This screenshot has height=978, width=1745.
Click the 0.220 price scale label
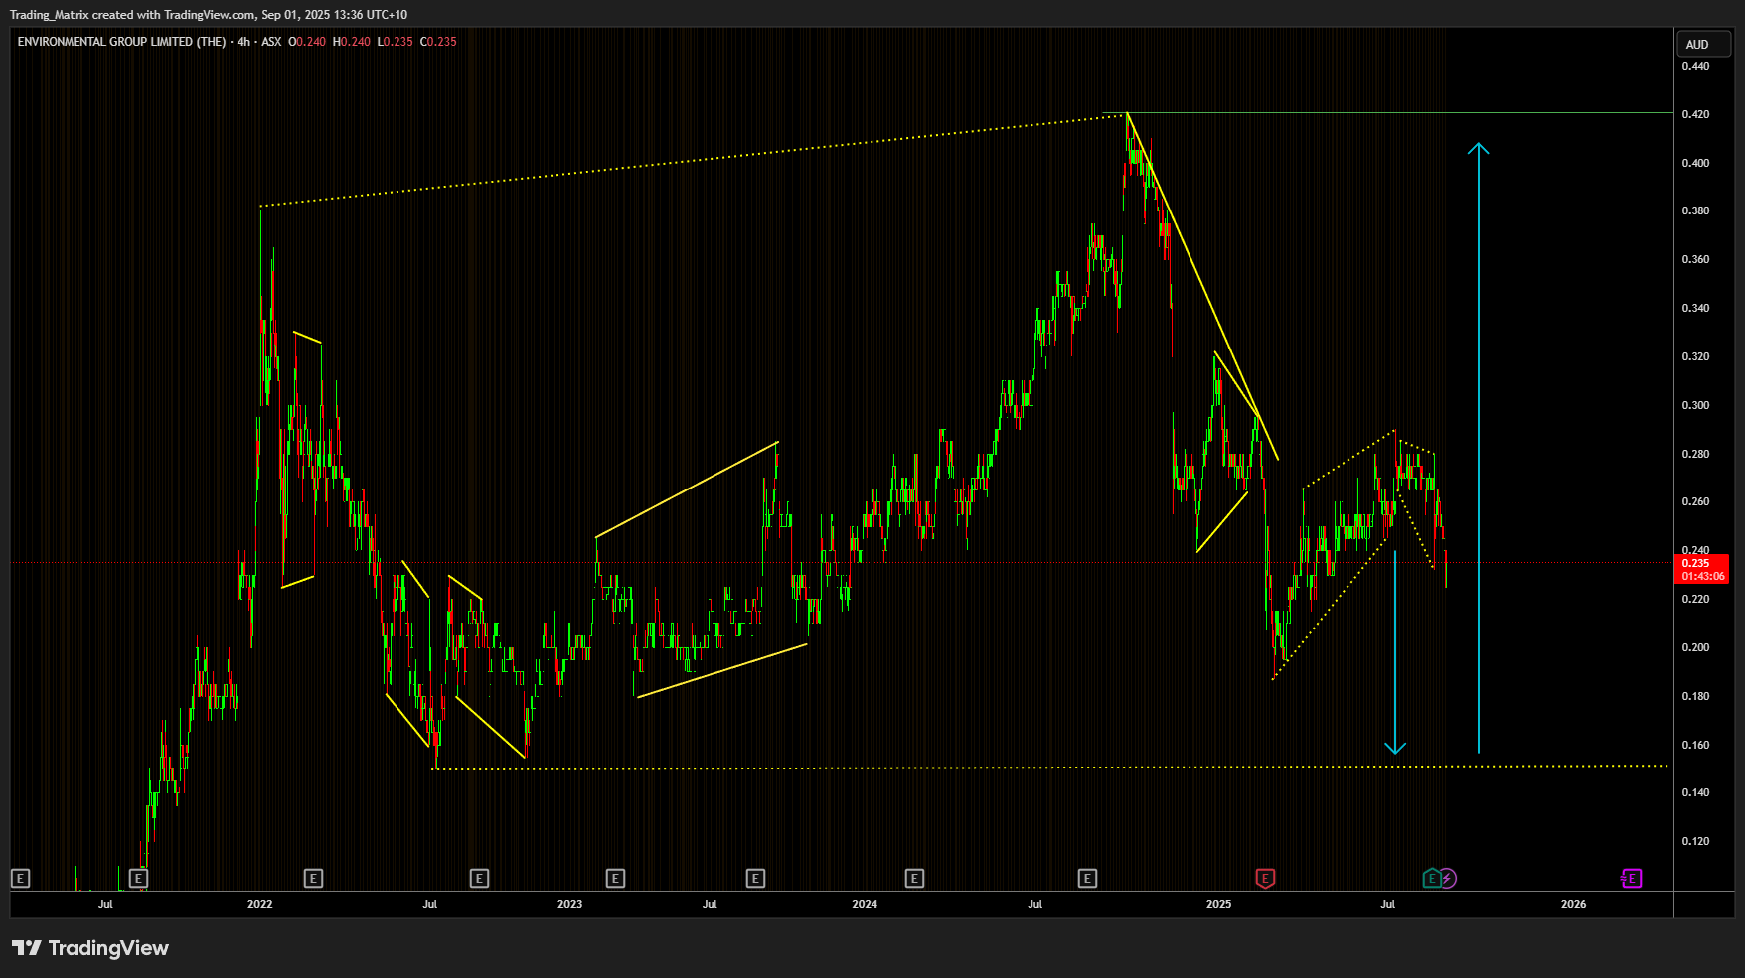(x=1695, y=599)
